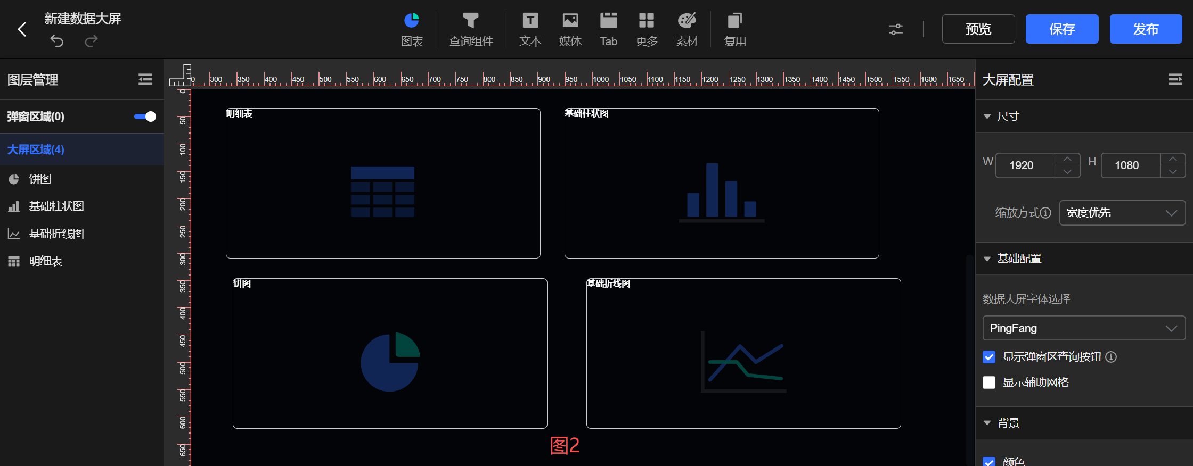
Task: Click the 复用 reuse icon
Action: coord(734,30)
